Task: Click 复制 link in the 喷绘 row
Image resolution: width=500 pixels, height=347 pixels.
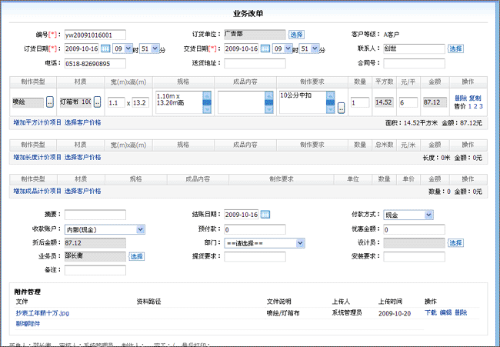Action: 475,98
